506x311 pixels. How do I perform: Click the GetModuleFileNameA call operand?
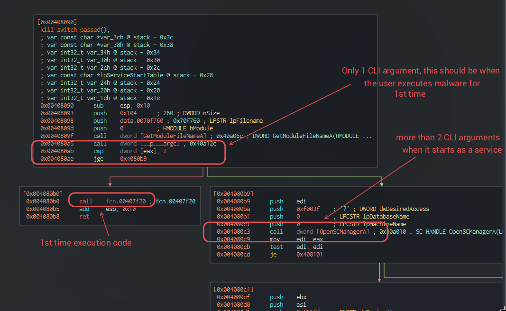[173, 136]
